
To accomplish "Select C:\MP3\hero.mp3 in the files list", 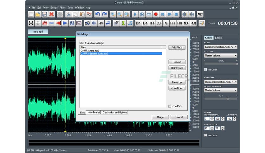I will pyautogui.click(x=121, y=51).
